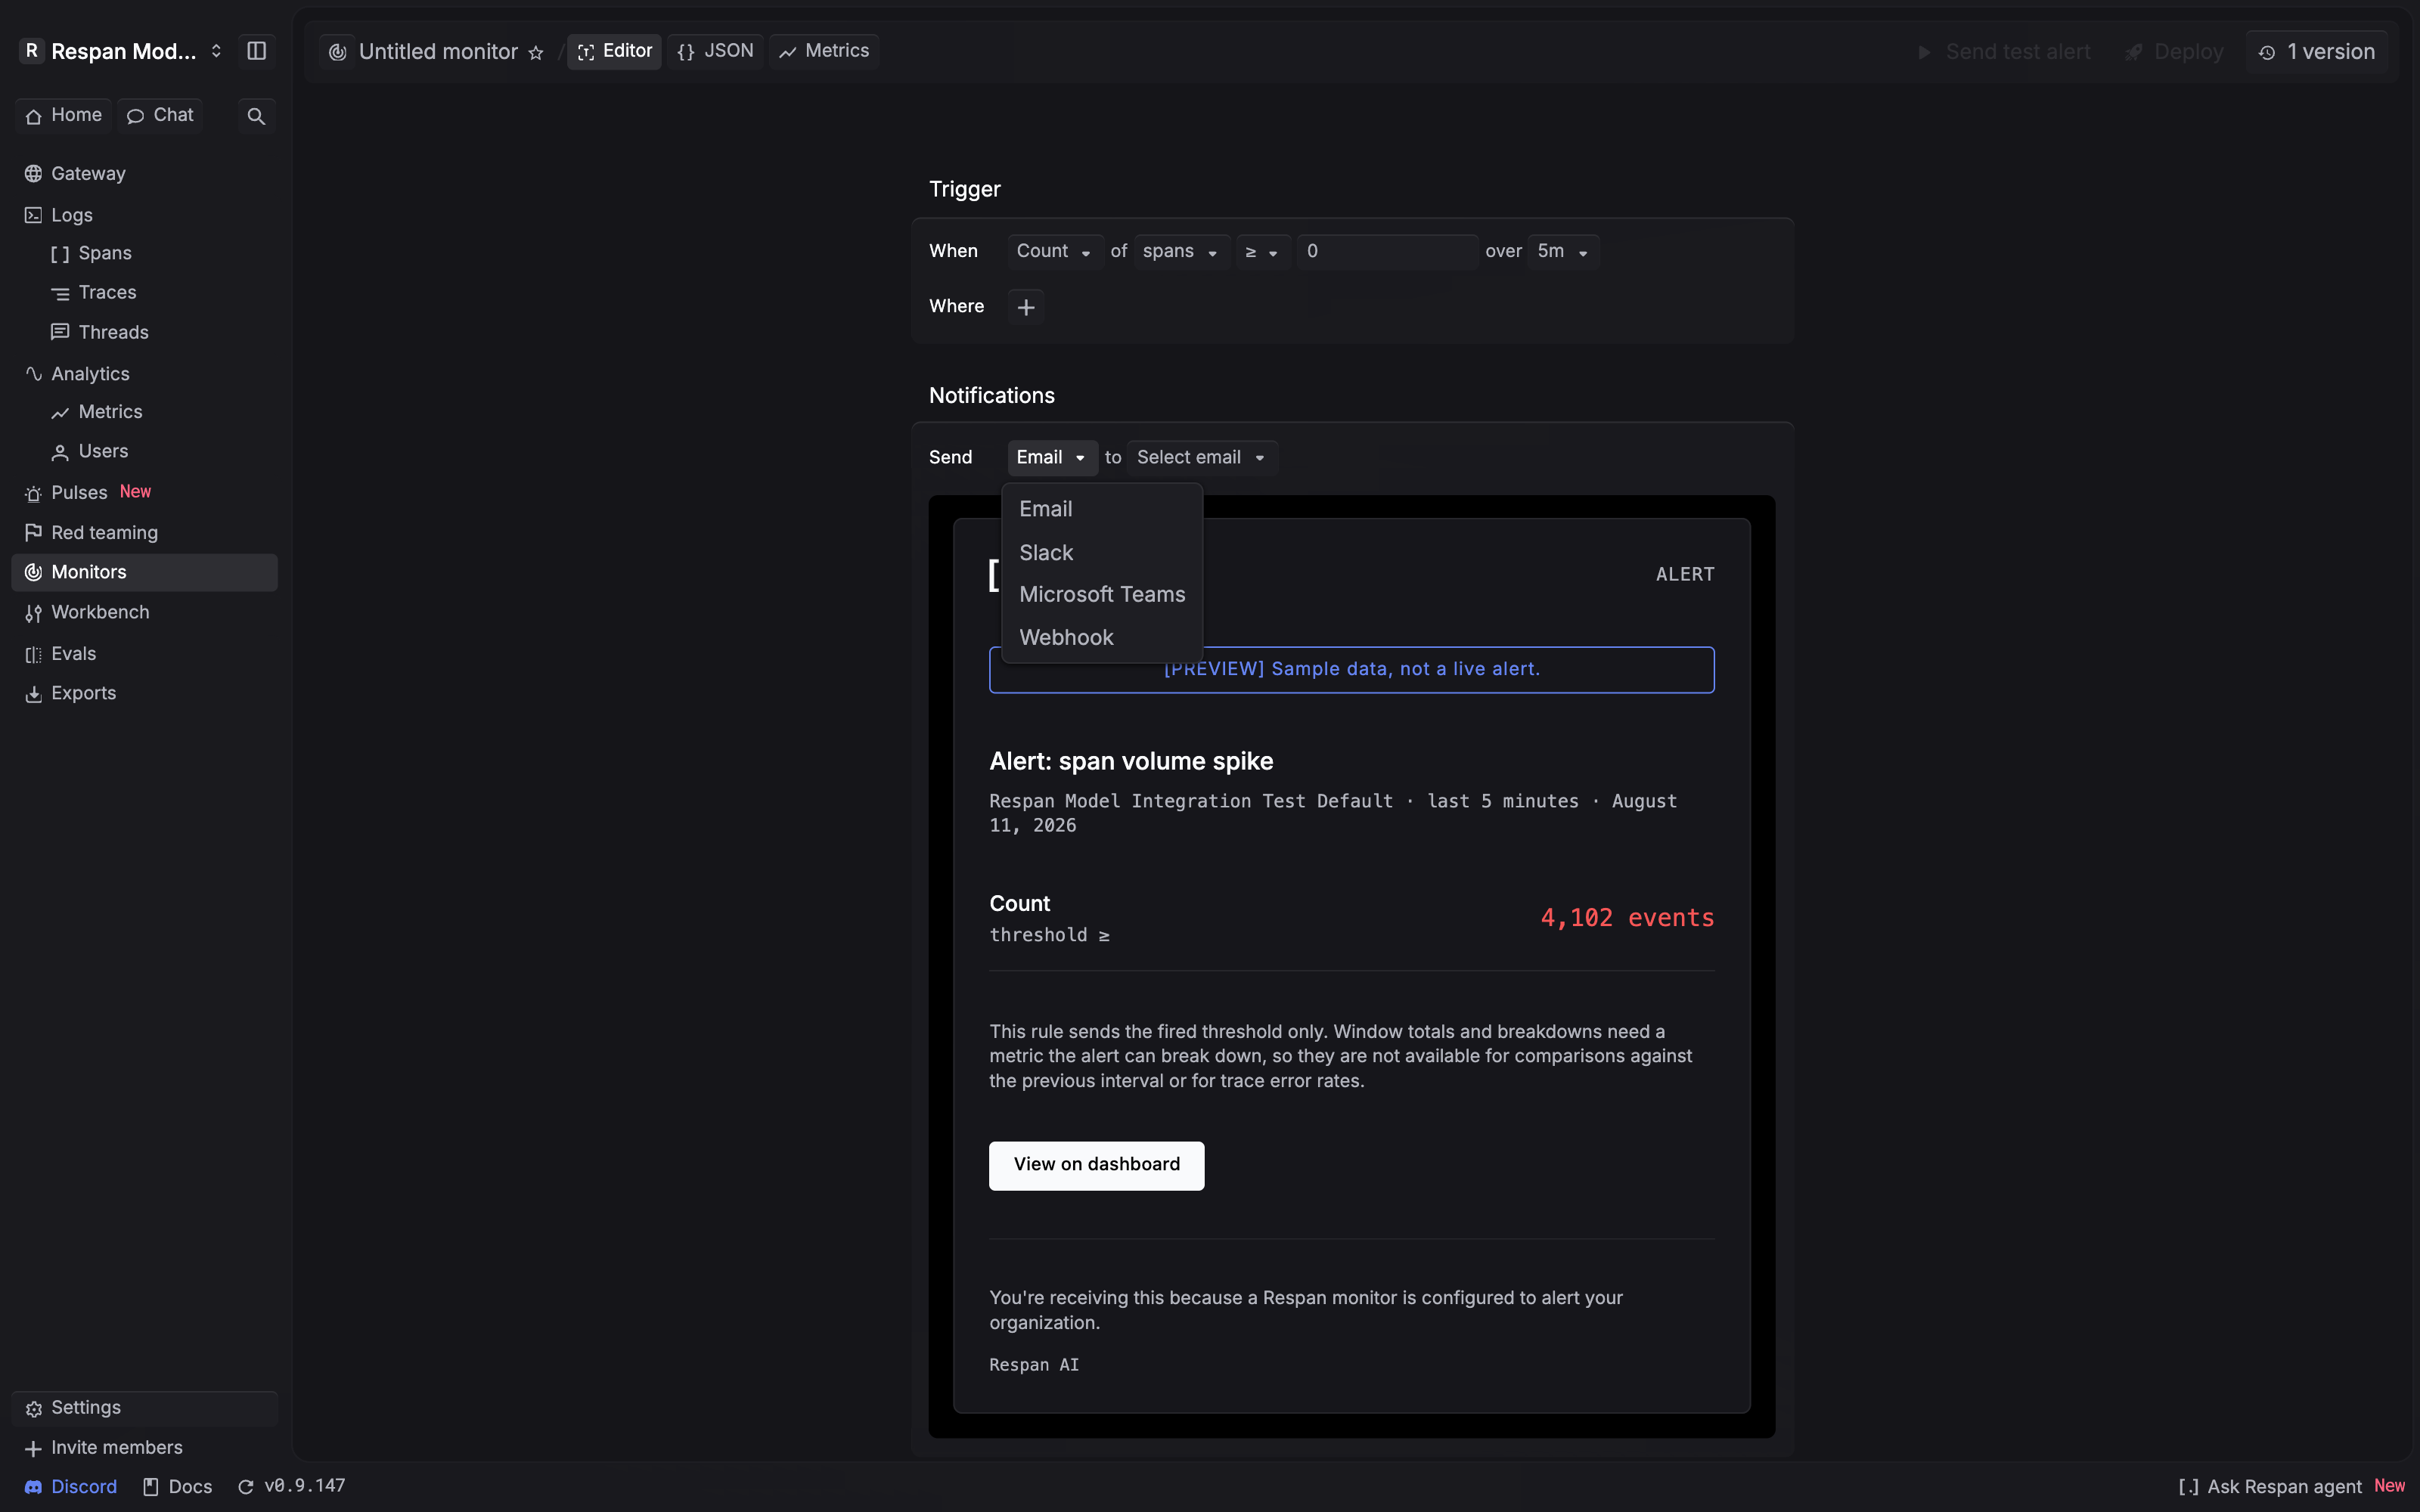2420x1512 pixels.
Task: Click the Respan AI footer text
Action: 1034,1365
